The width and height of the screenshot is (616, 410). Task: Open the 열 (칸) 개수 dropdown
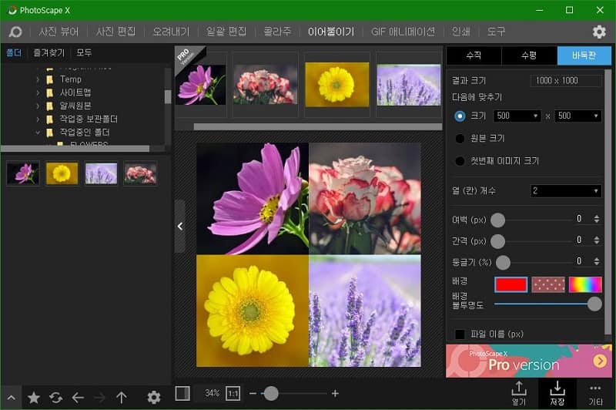(x=566, y=191)
